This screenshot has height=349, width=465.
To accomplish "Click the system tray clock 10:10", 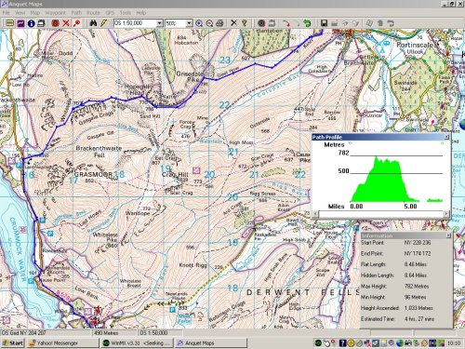I will tap(454, 343).
